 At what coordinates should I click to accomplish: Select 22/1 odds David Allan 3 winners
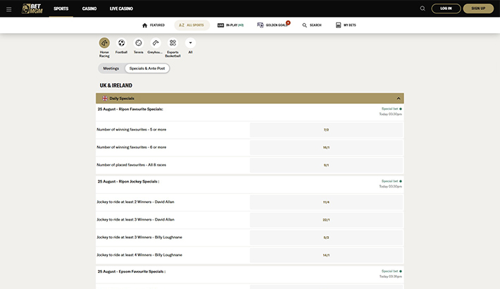point(326,220)
